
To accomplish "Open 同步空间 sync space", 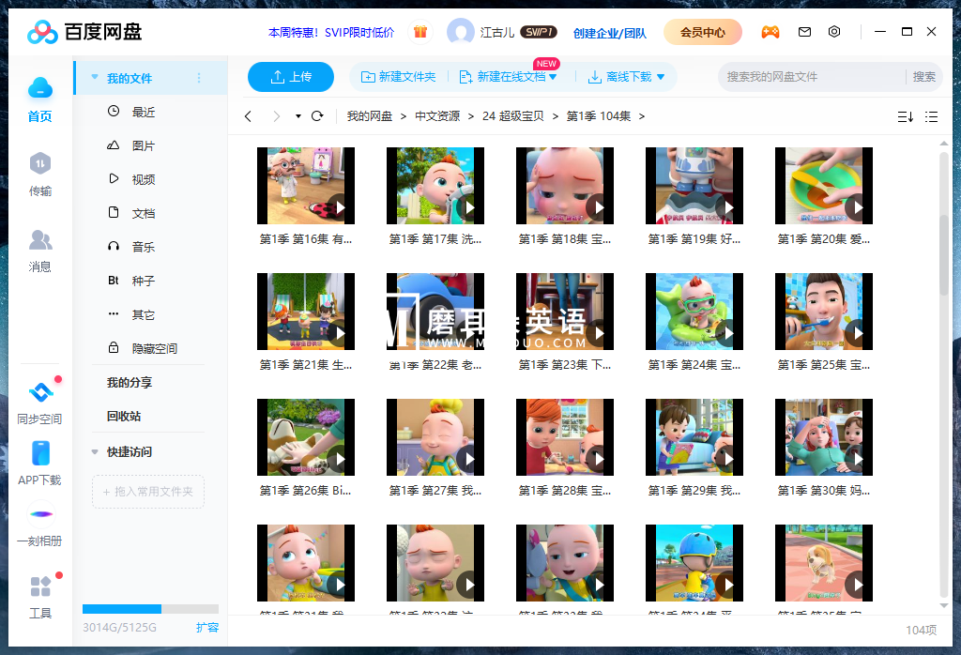I will 39,394.
